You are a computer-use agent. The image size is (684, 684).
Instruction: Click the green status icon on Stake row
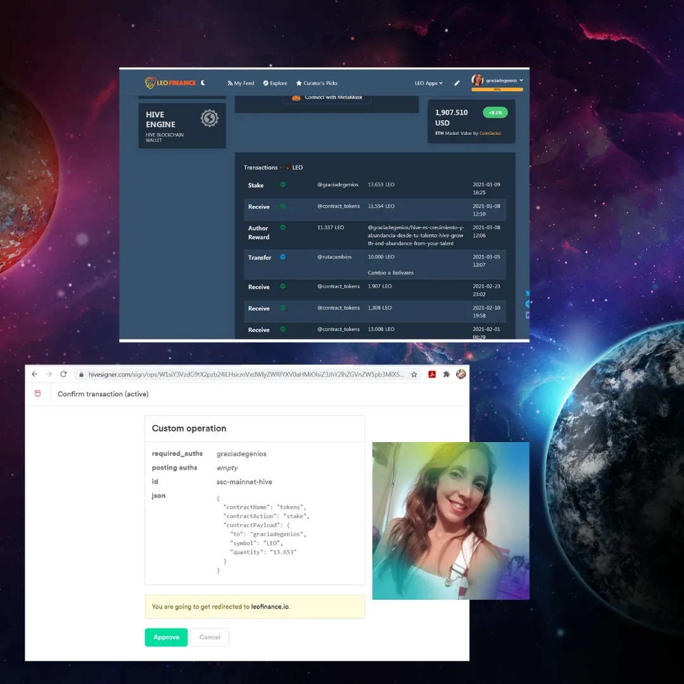(x=282, y=184)
